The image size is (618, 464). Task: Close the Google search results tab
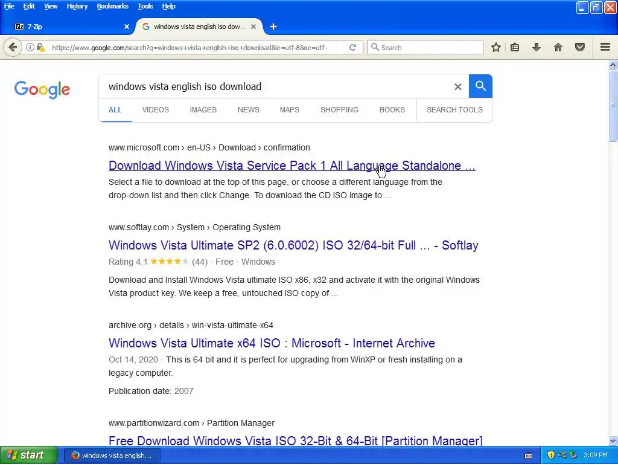click(253, 27)
